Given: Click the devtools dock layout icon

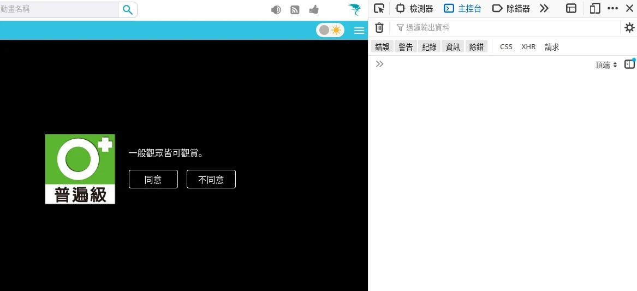Looking at the screenshot, I should pos(571,9).
